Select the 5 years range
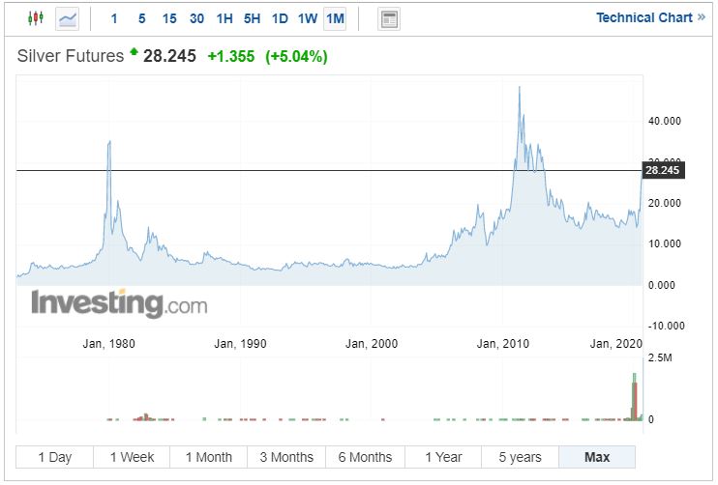718x485 pixels. pyautogui.click(x=520, y=457)
